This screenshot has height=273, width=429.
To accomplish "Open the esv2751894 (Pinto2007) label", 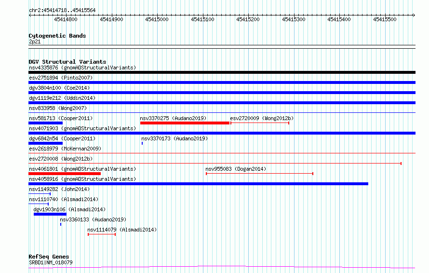I will [x=61, y=78].
